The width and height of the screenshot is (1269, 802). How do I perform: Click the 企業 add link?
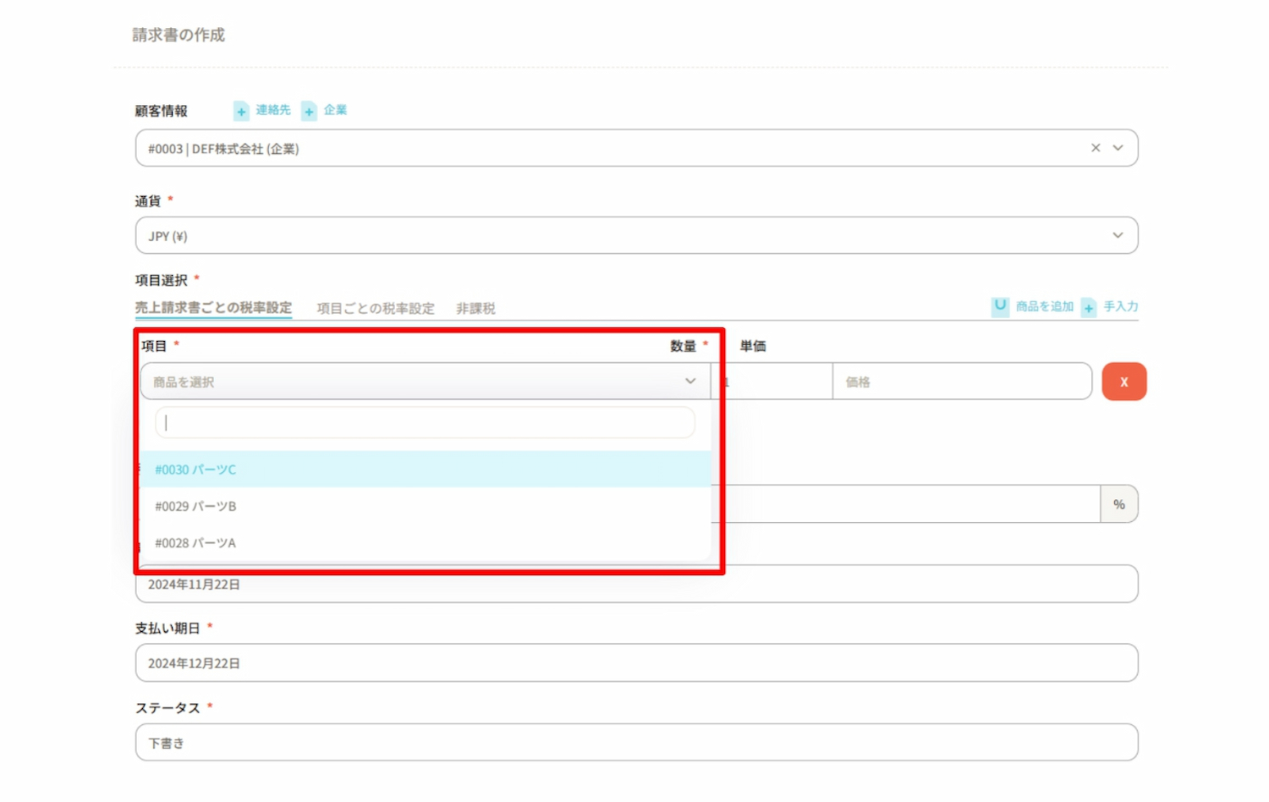click(x=335, y=110)
